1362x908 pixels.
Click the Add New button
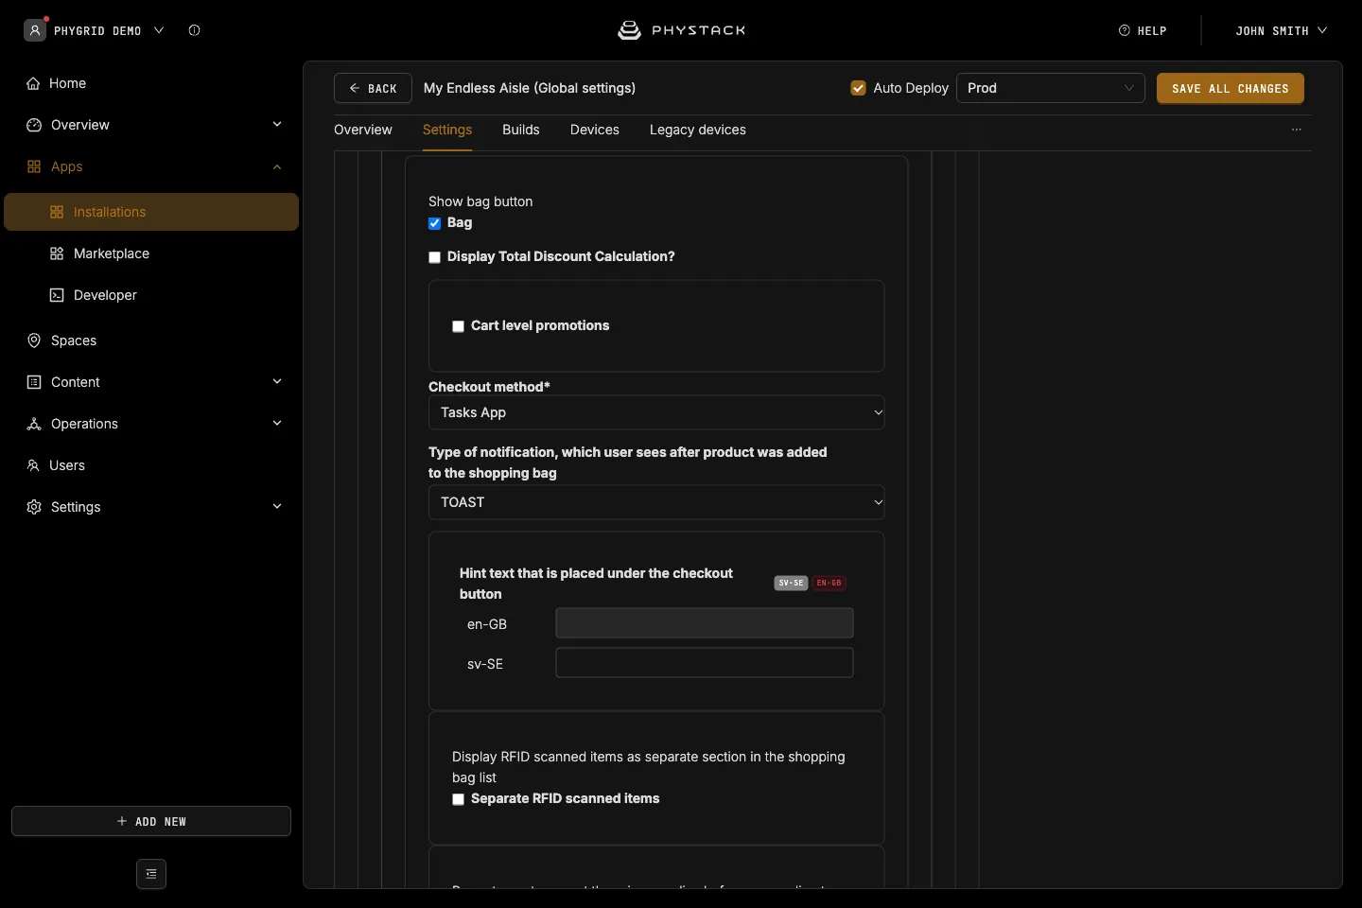(151, 821)
